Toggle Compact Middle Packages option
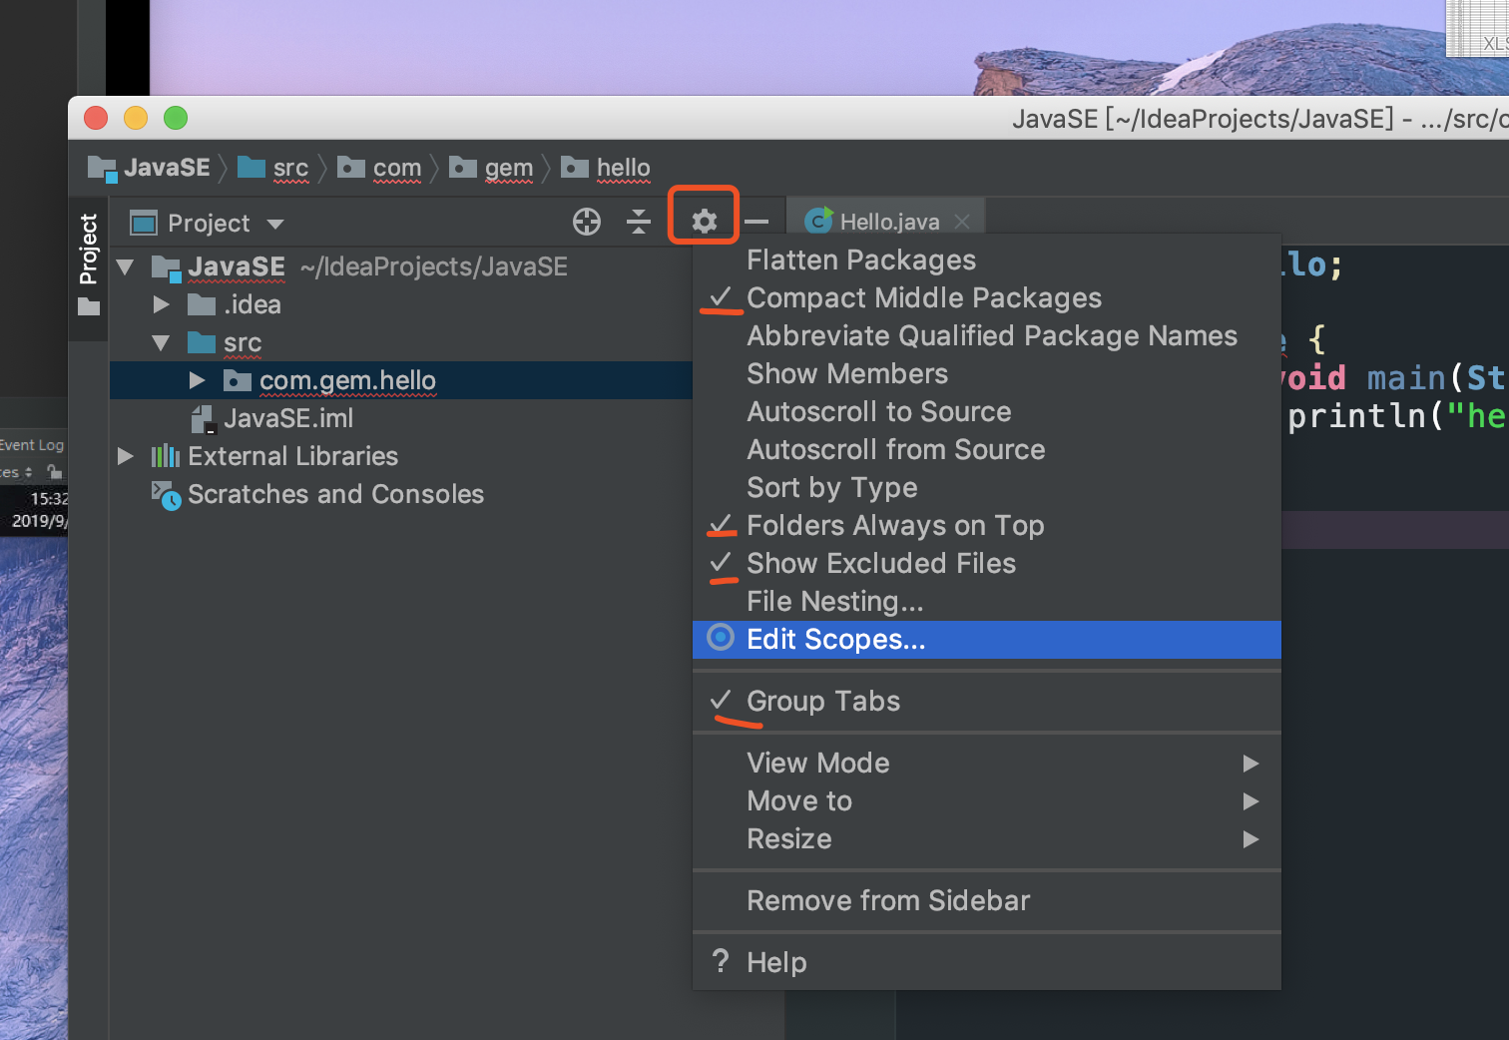 pos(987,297)
